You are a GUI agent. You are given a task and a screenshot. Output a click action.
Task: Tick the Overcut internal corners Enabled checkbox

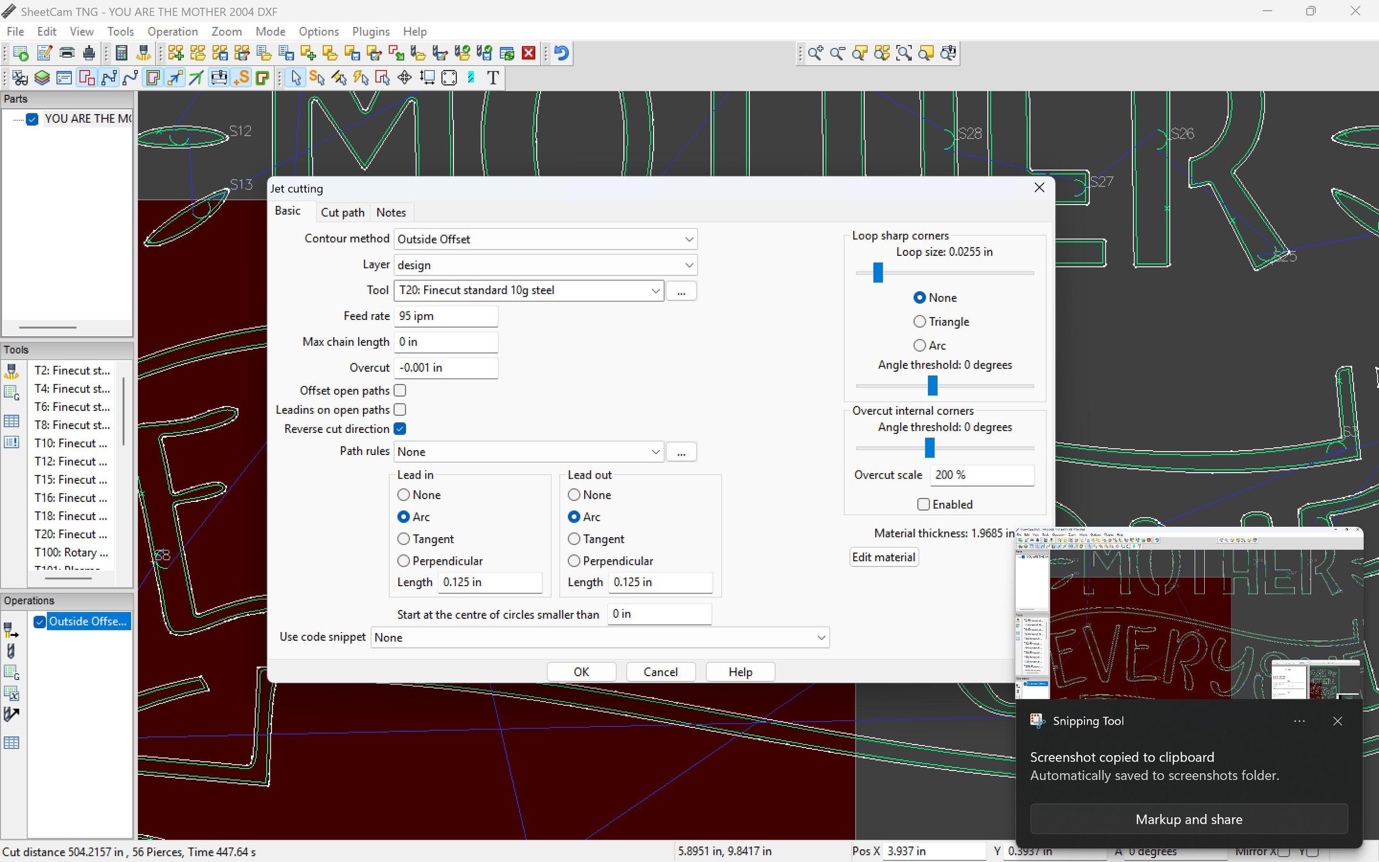tap(923, 505)
